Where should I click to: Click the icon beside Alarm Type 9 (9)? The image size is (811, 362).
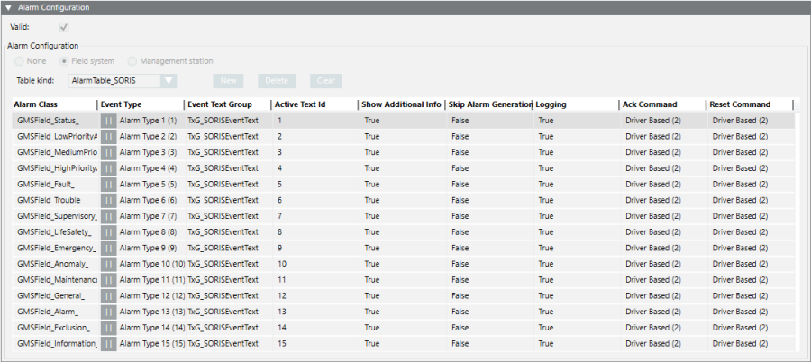coord(108,248)
